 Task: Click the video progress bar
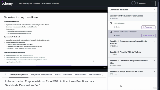click(54, 66)
